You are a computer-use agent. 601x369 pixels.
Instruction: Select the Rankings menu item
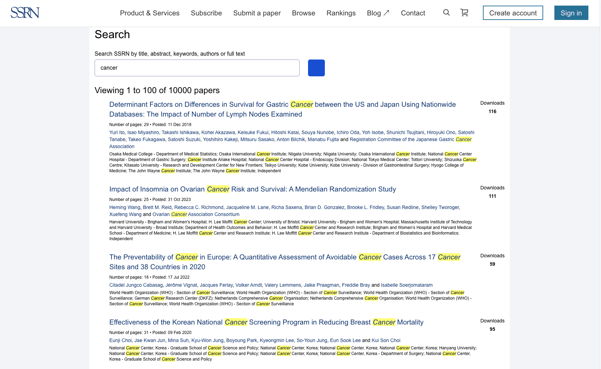pyautogui.click(x=341, y=13)
